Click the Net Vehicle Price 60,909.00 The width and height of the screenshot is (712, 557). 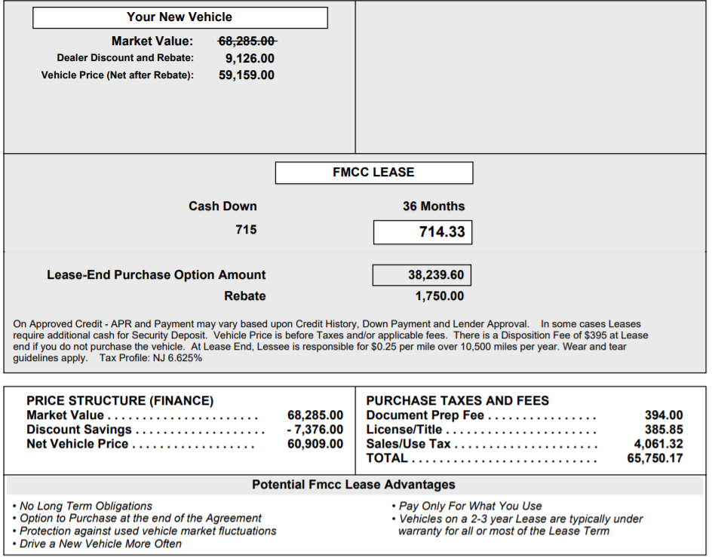315,444
